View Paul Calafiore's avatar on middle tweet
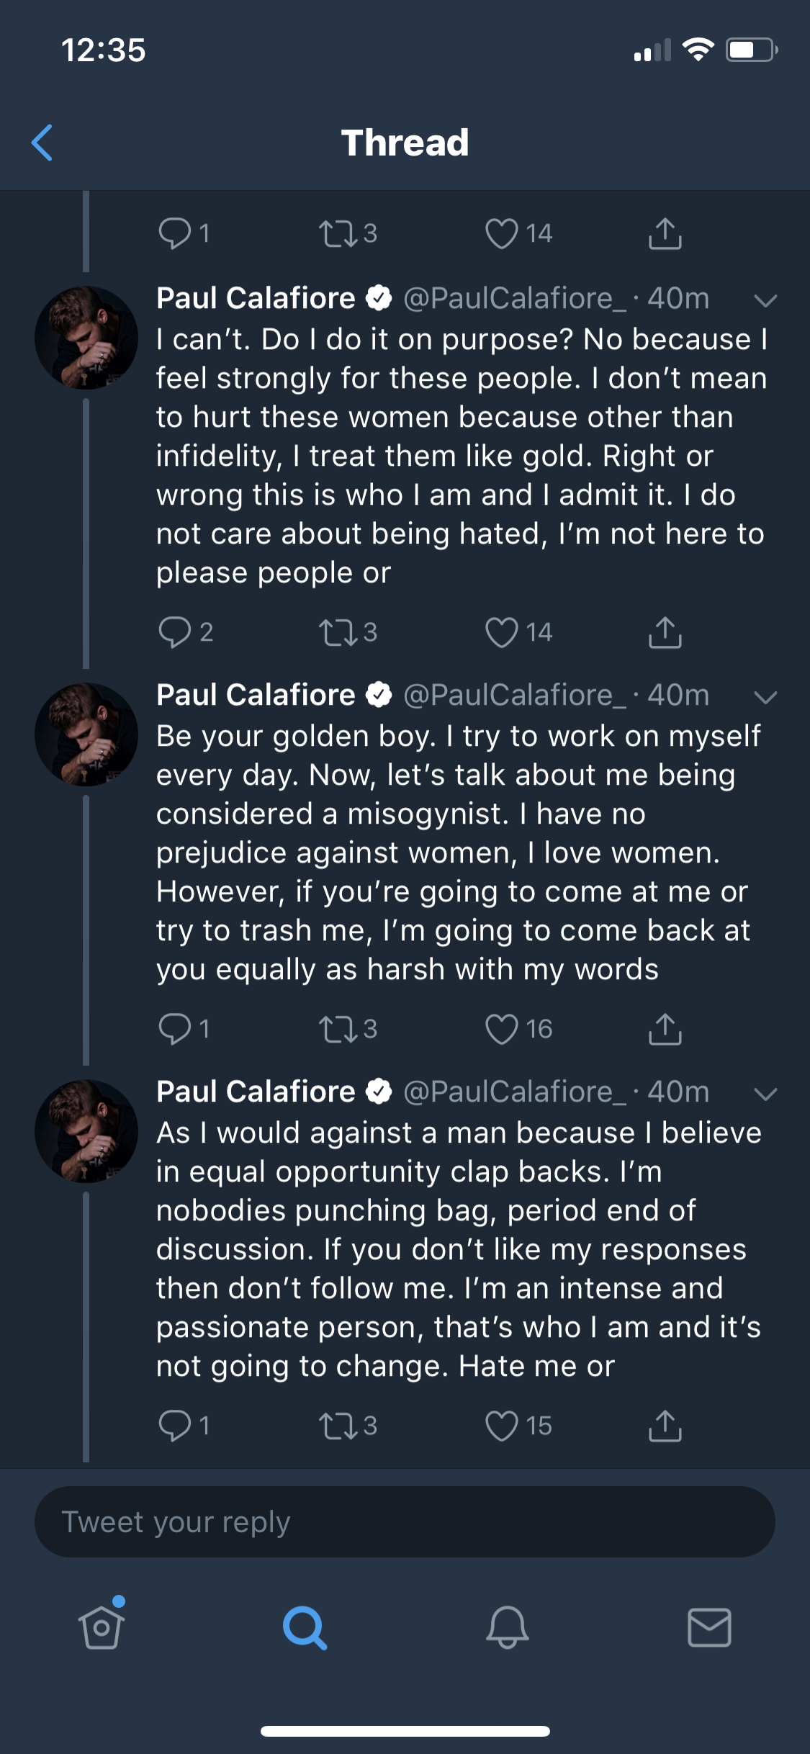 coord(86,734)
